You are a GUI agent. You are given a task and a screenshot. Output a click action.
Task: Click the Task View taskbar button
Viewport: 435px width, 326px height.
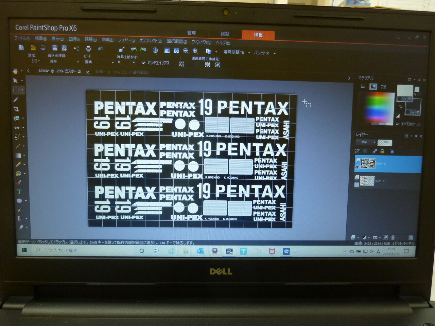(156, 251)
